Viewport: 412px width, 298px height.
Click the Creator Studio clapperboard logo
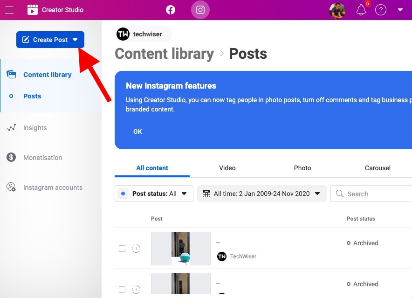(33, 10)
